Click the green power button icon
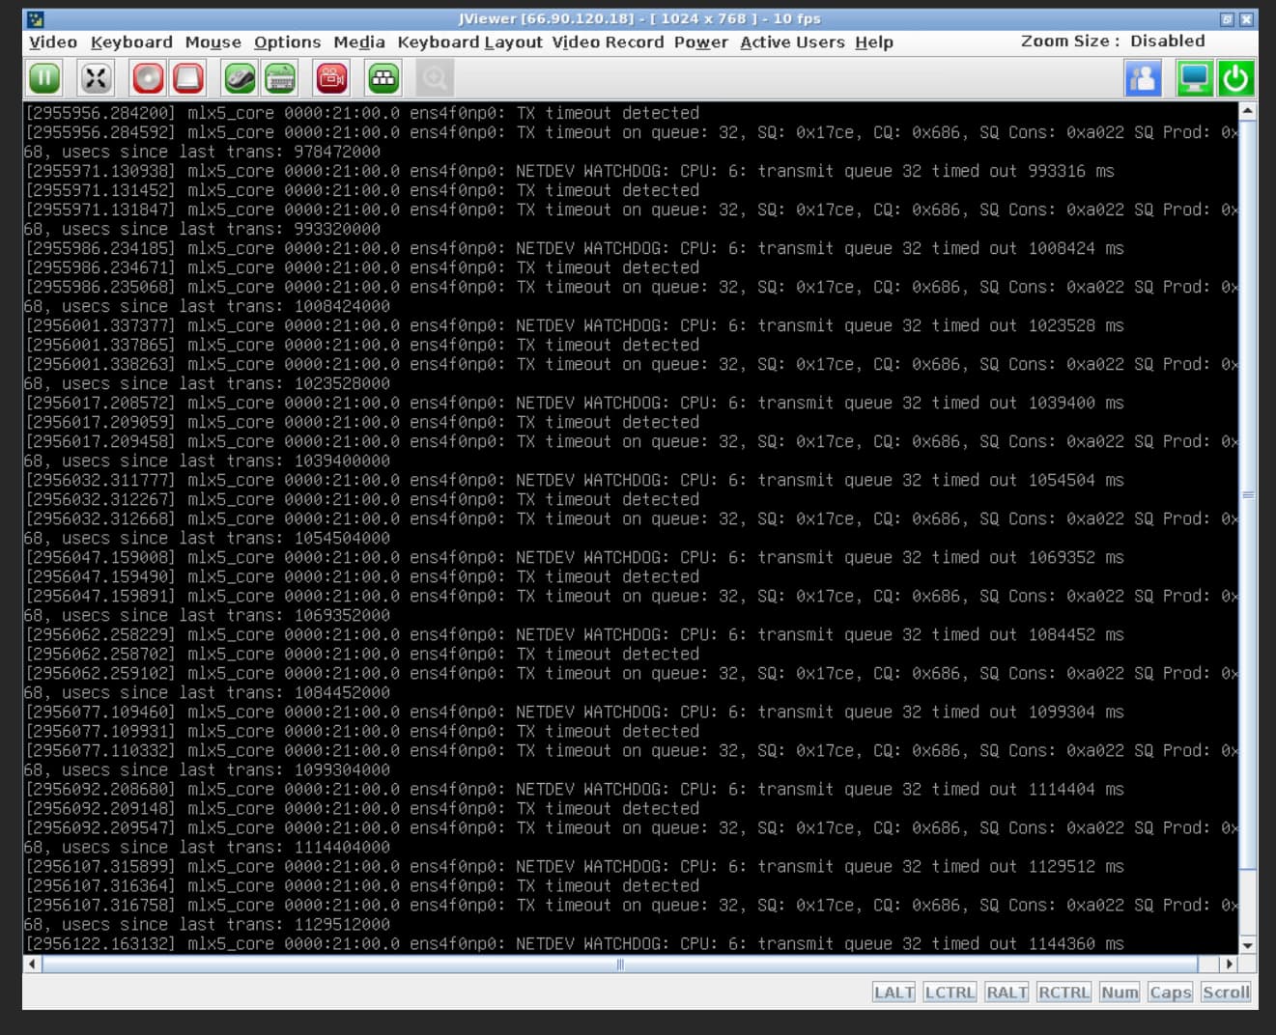 pyautogui.click(x=1235, y=78)
